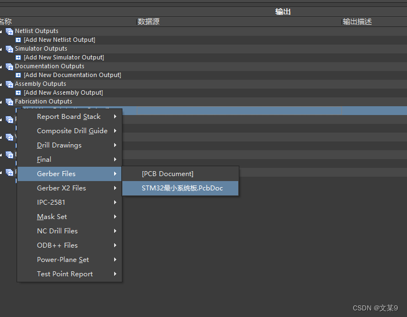The image size is (407, 317).
Task: Select the Assembly Outputs tree label
Action: coord(40,84)
